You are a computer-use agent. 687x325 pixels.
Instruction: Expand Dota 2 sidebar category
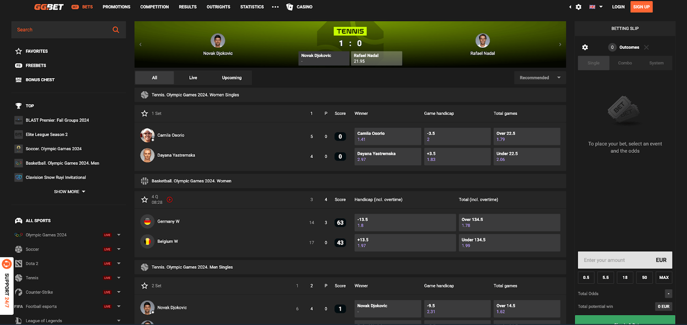coord(119,264)
